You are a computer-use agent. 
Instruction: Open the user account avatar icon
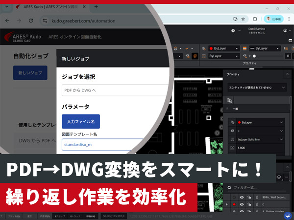tap(285, 30)
